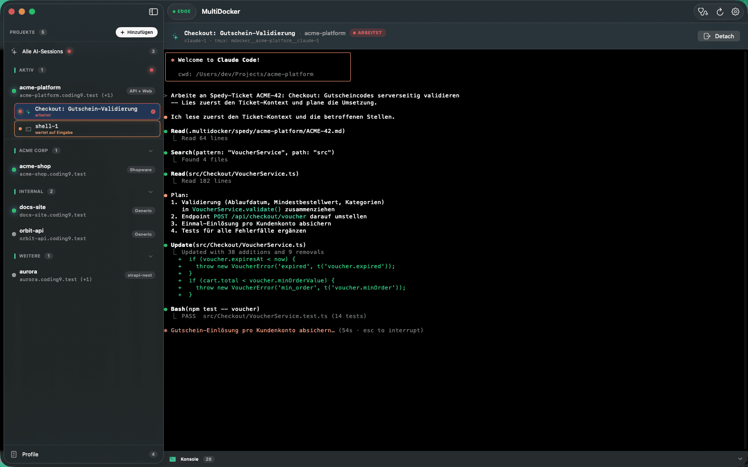The width and height of the screenshot is (748, 467).
Task: Open the acme-shop project
Action: tap(84, 170)
